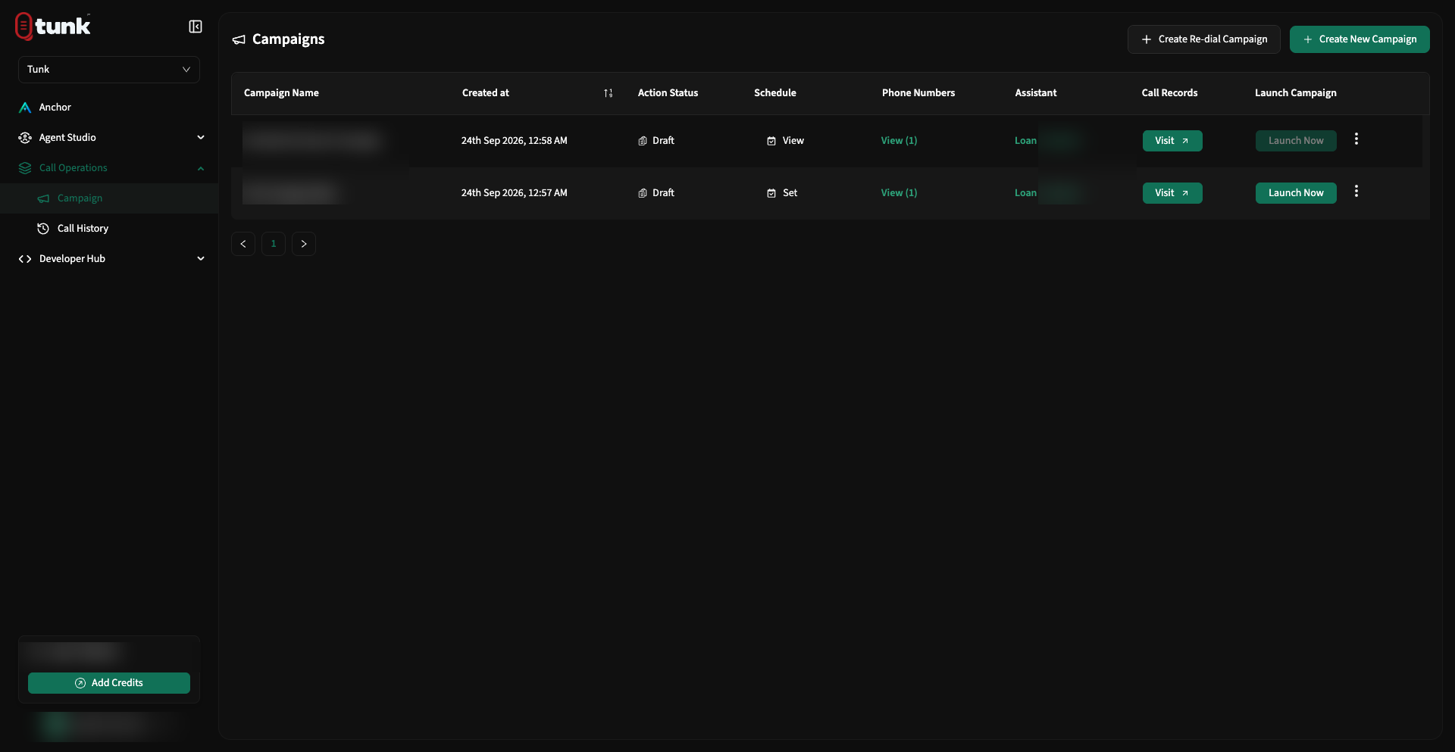Viewport: 1455px width, 752px height.
Task: Open the Anchor menu item
Action: (109, 108)
